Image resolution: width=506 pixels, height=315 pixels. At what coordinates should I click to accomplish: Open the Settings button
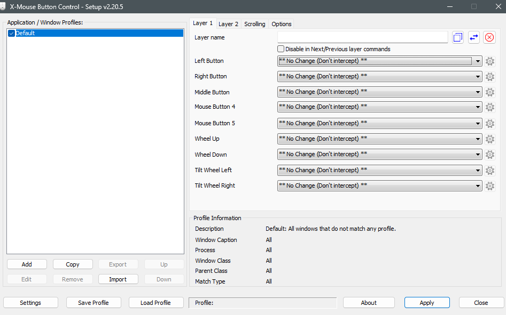click(x=30, y=303)
